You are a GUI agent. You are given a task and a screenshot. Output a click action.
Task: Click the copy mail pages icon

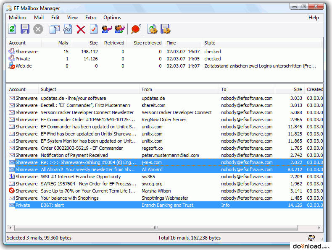[x=54, y=29]
